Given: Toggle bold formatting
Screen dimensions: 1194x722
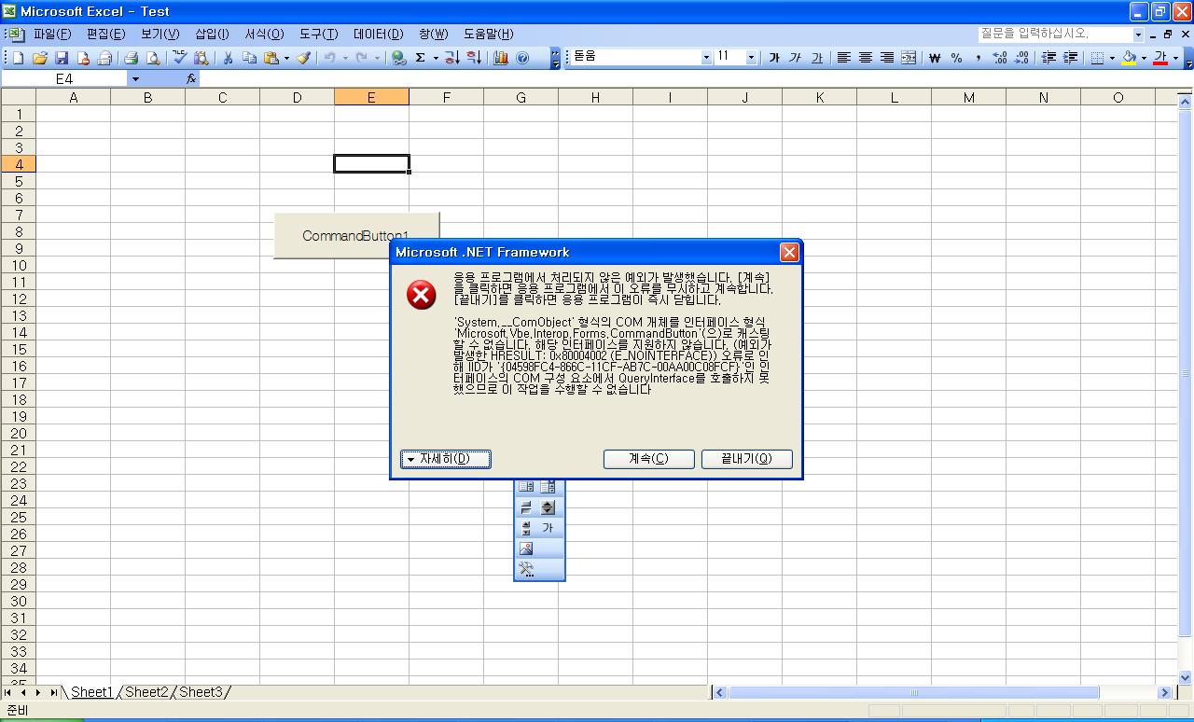Looking at the screenshot, I should (773, 58).
